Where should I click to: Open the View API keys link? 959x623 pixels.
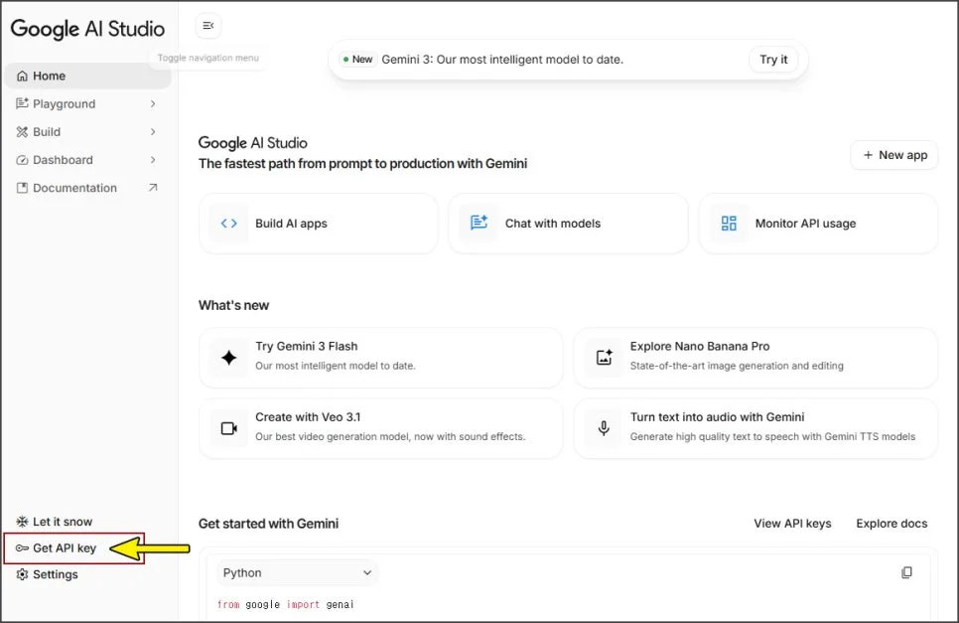[792, 524]
